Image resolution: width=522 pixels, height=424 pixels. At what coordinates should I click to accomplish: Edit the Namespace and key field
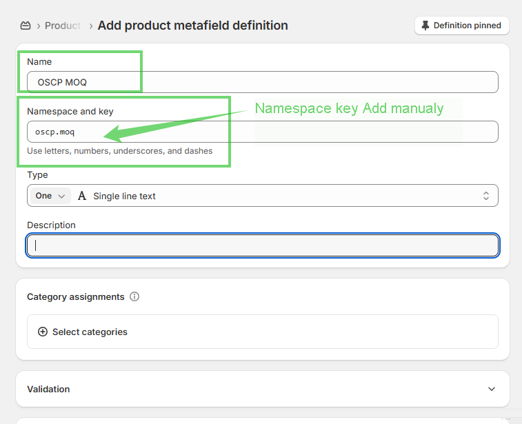click(262, 132)
